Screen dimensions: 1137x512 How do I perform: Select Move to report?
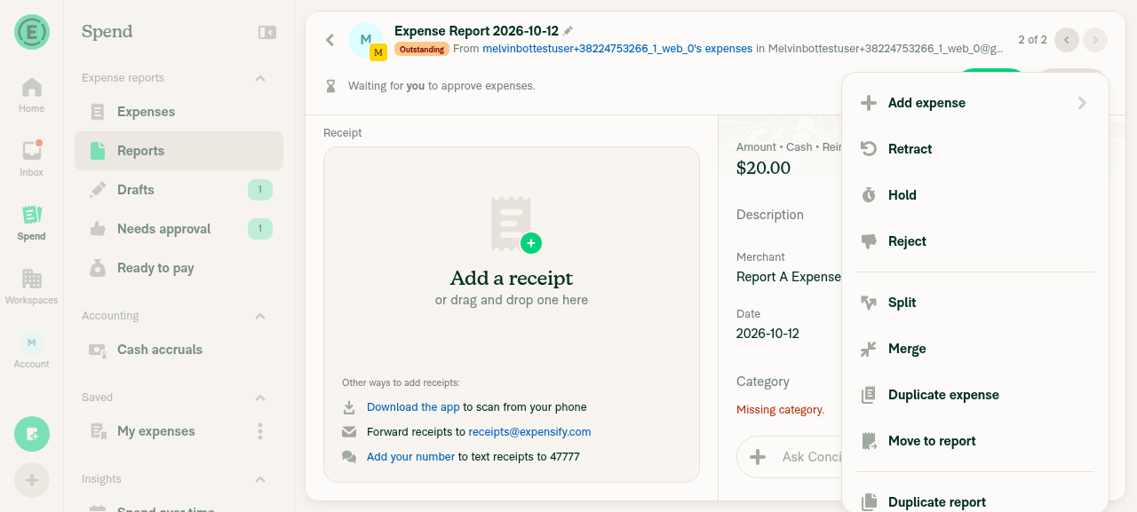[x=975, y=441]
